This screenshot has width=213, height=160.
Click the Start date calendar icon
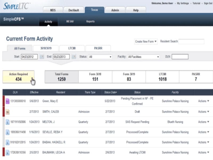coord(42,57)
